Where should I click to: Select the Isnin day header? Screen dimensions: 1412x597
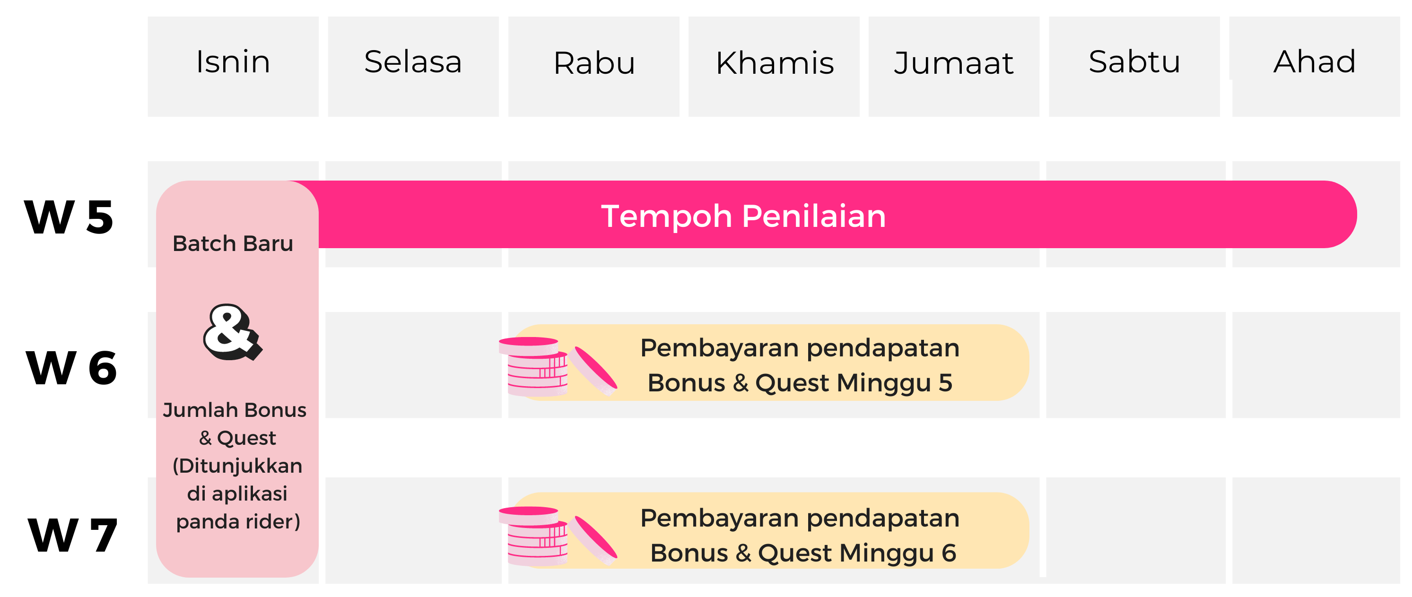233,66
